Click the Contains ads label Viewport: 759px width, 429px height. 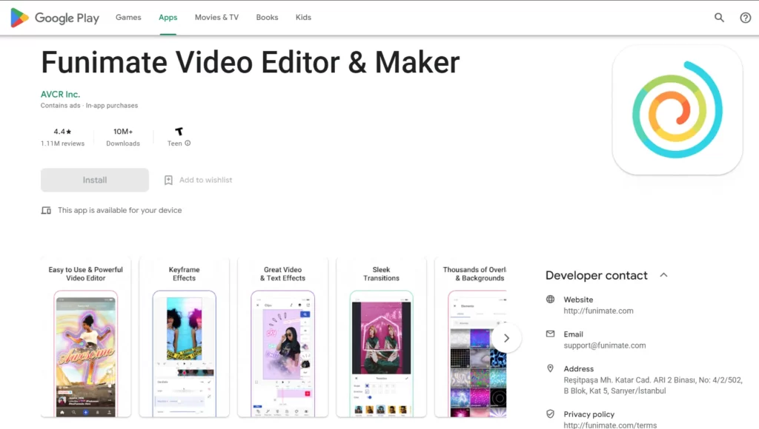(61, 106)
